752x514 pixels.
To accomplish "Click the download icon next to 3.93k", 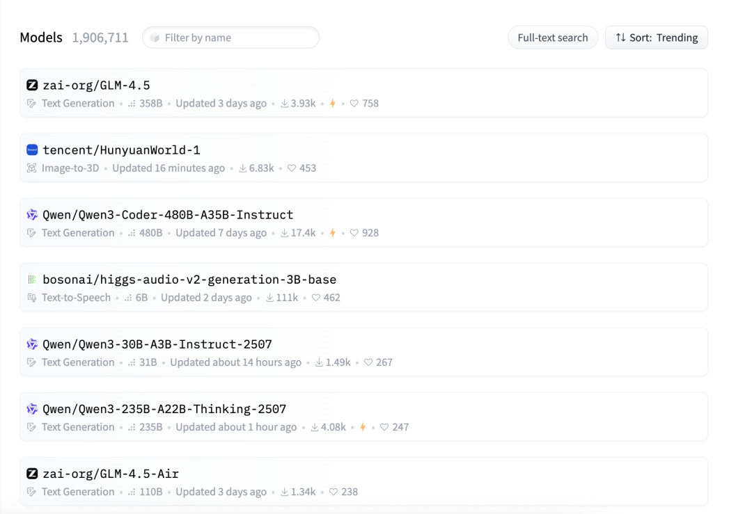I will [x=284, y=104].
